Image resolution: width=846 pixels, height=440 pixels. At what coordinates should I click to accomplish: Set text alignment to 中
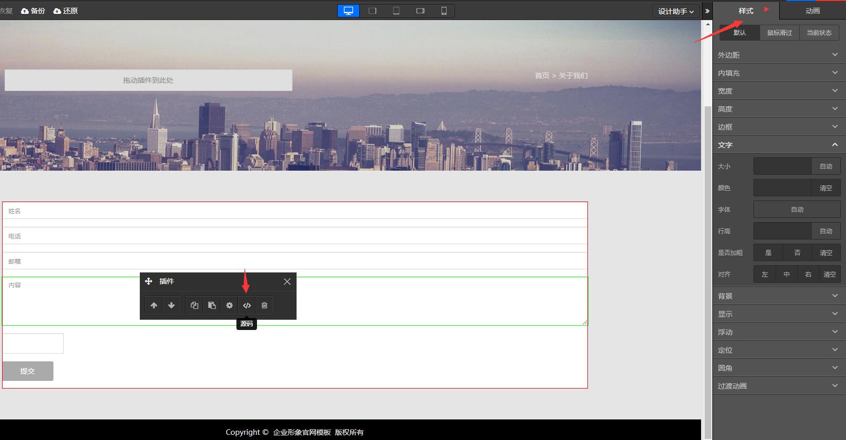coord(786,274)
